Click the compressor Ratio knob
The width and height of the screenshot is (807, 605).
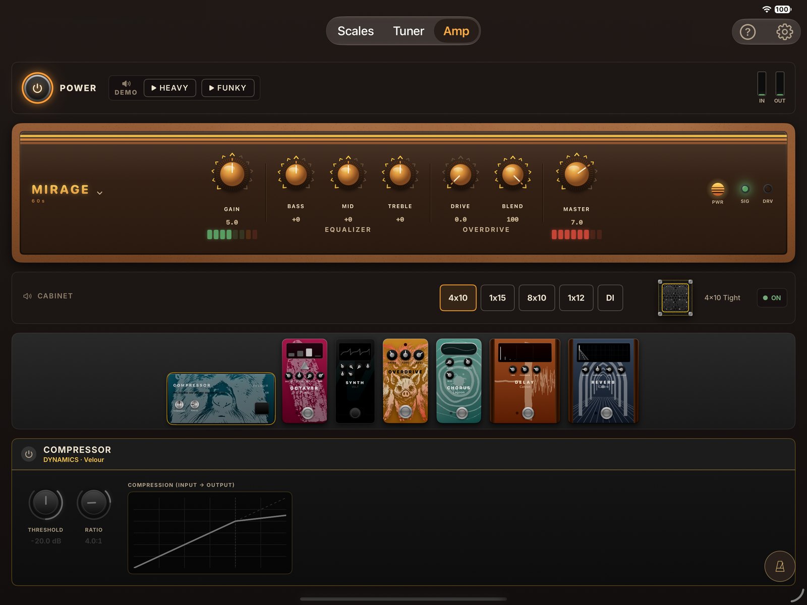click(94, 503)
